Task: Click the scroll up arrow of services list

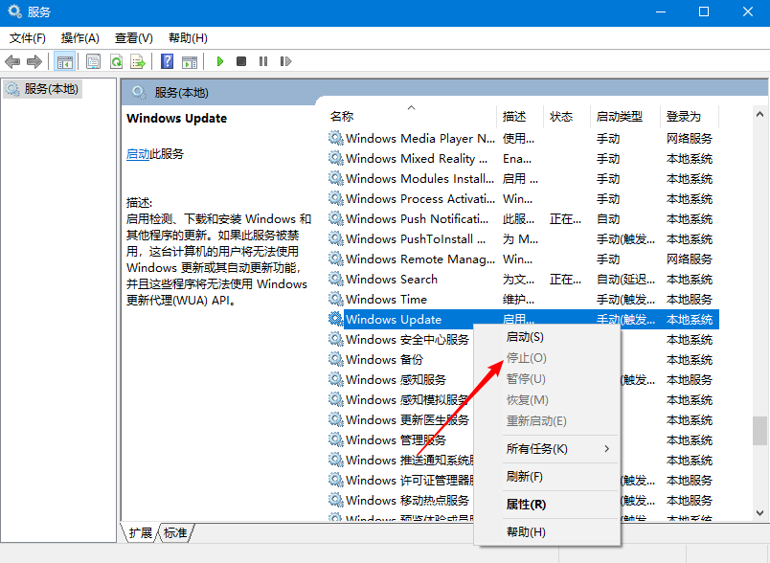Action: (759, 114)
